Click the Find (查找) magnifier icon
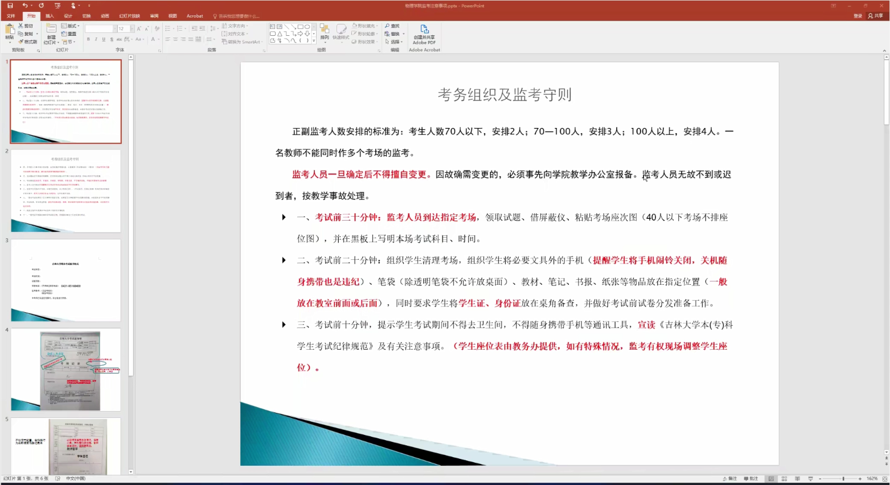The image size is (890, 485). tap(388, 26)
